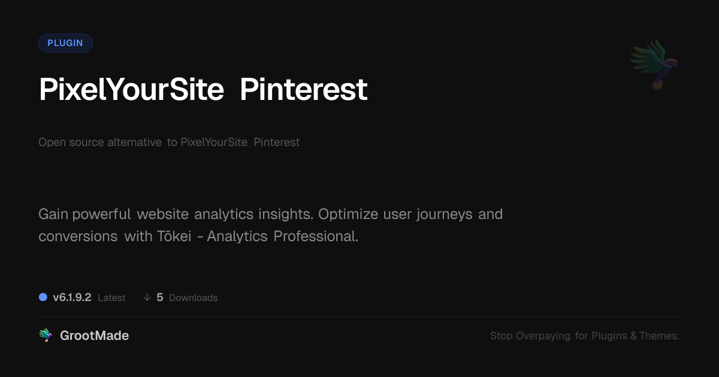
Task: Click the Latest version label
Action: 111,298
